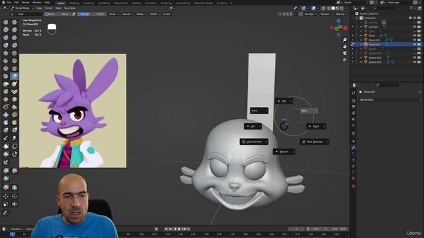Select the Move transform tool
This screenshot has height=238, width=424.
click(x=6, y=196)
